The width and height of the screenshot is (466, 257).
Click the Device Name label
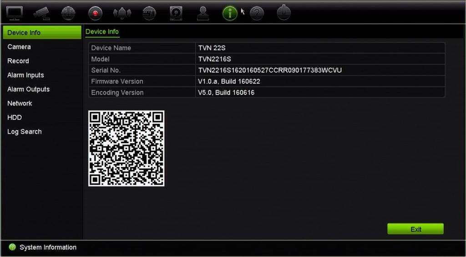[111, 48]
